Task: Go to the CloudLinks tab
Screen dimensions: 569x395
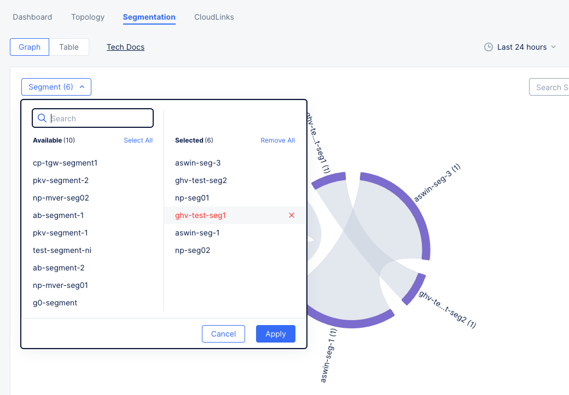Action: (214, 17)
